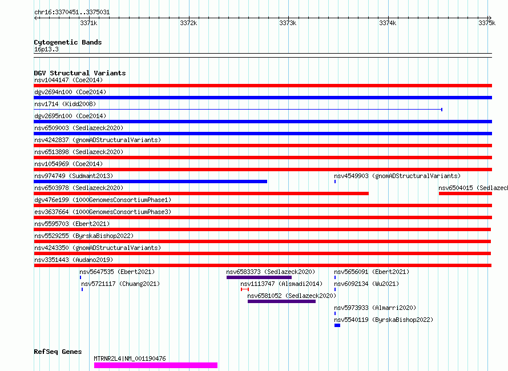
Task: Click the red nsv6504015 variant bar
Action: click(465, 193)
